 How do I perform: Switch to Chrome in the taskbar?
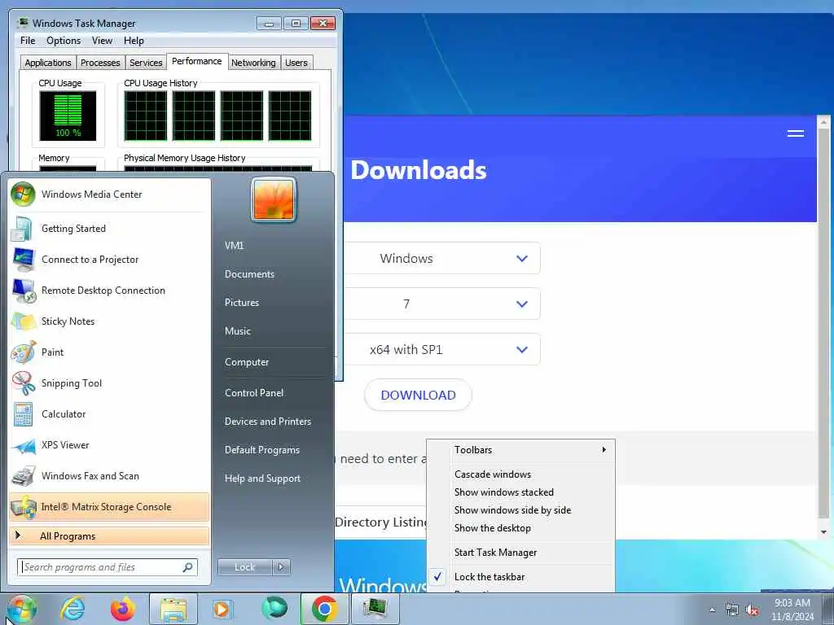click(324, 609)
